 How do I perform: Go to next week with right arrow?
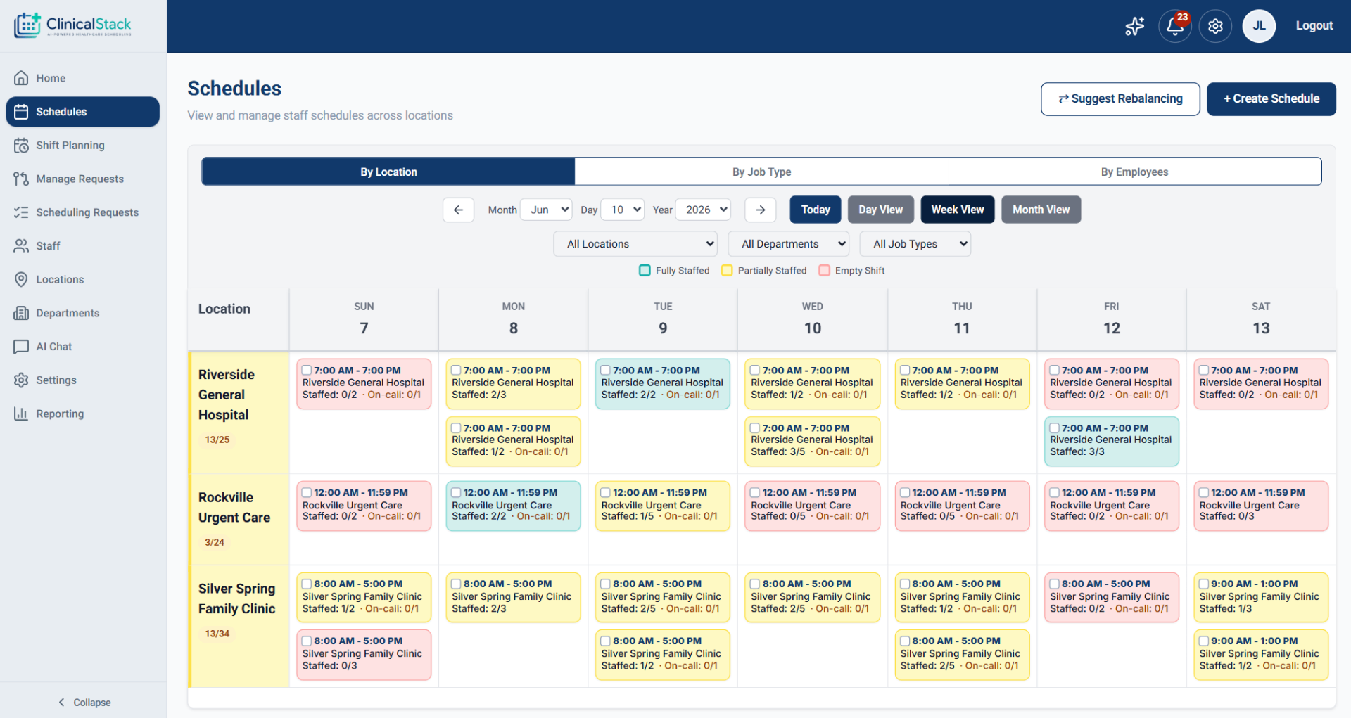[760, 210]
